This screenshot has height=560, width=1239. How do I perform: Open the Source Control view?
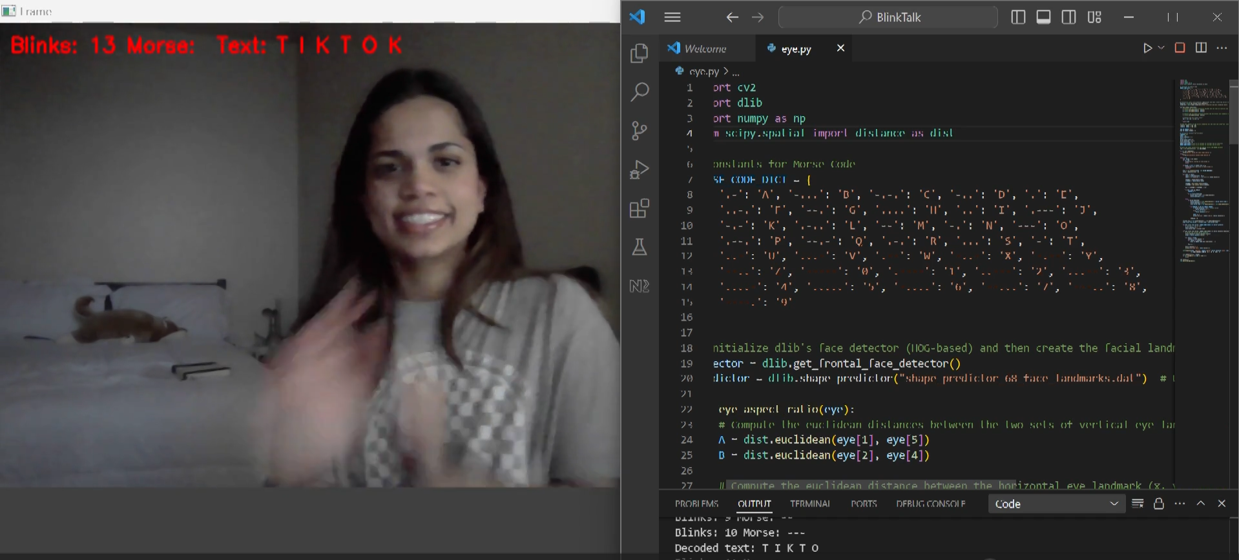click(639, 131)
